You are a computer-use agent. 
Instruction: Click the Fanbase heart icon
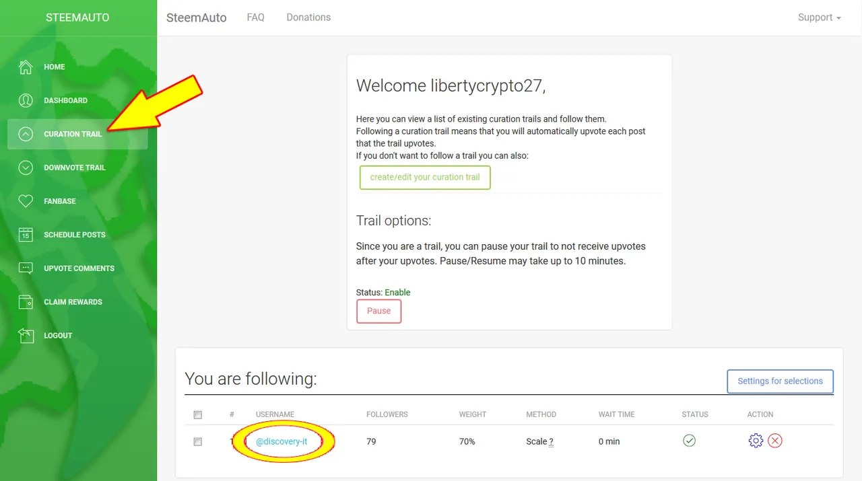coord(26,201)
